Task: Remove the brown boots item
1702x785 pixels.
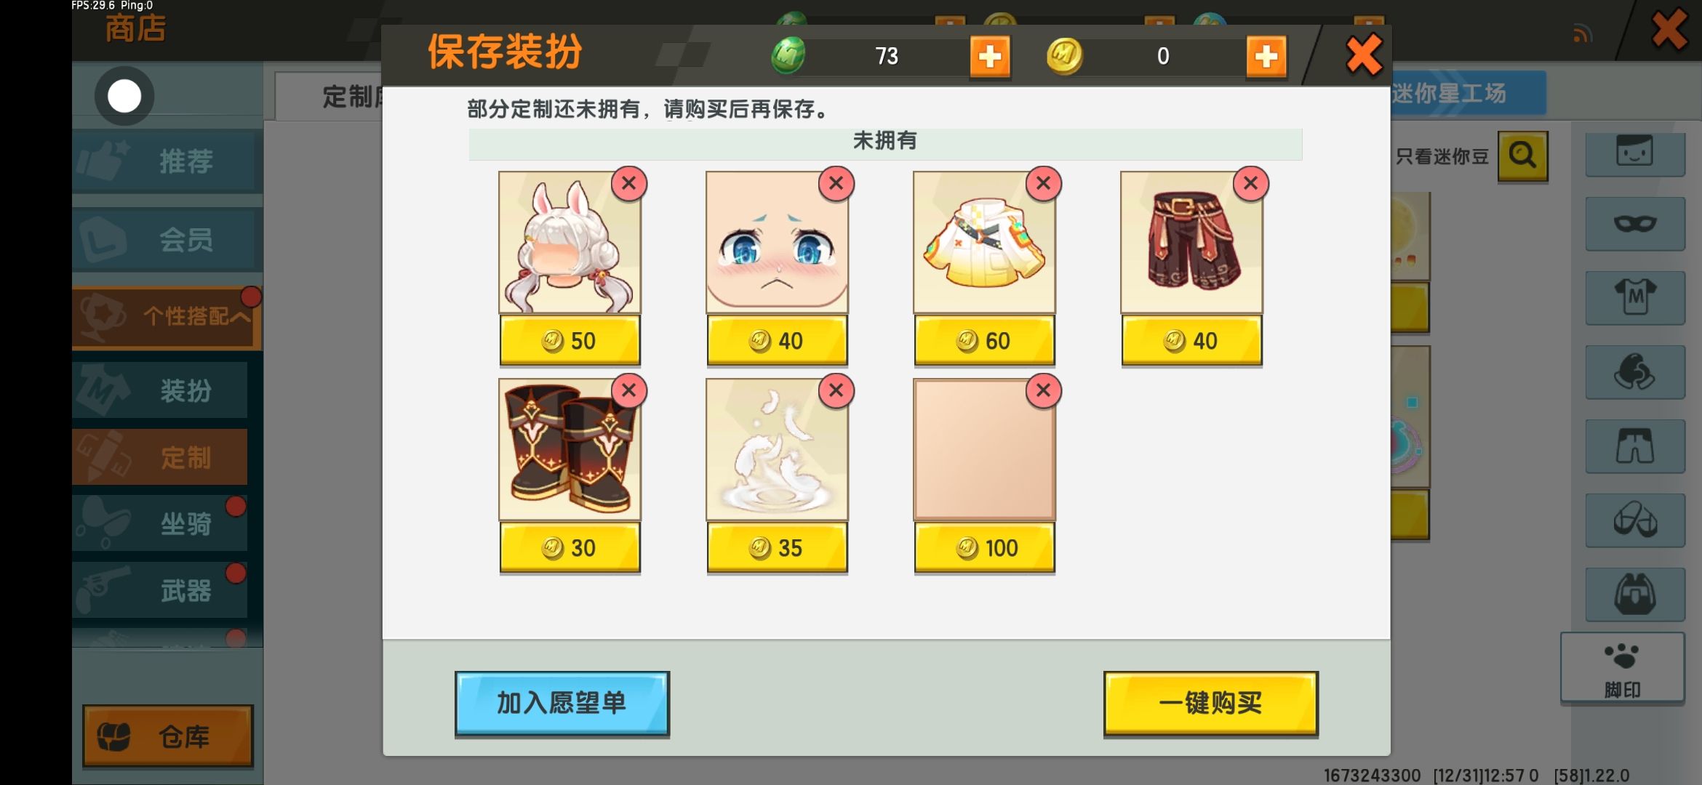Action: 629,390
